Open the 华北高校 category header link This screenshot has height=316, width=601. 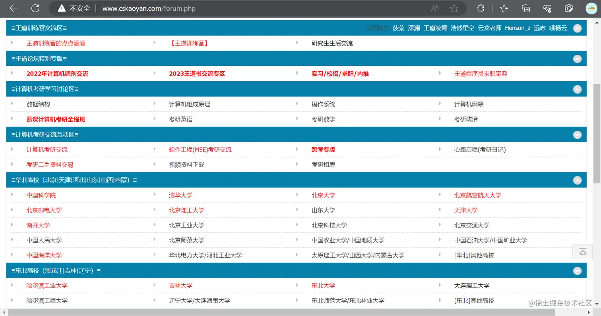click(74, 180)
